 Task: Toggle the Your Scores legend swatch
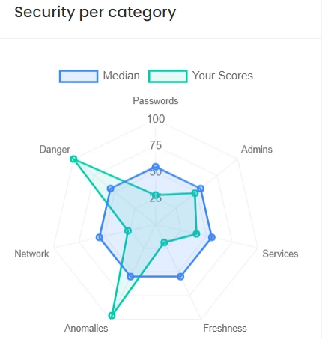click(168, 76)
